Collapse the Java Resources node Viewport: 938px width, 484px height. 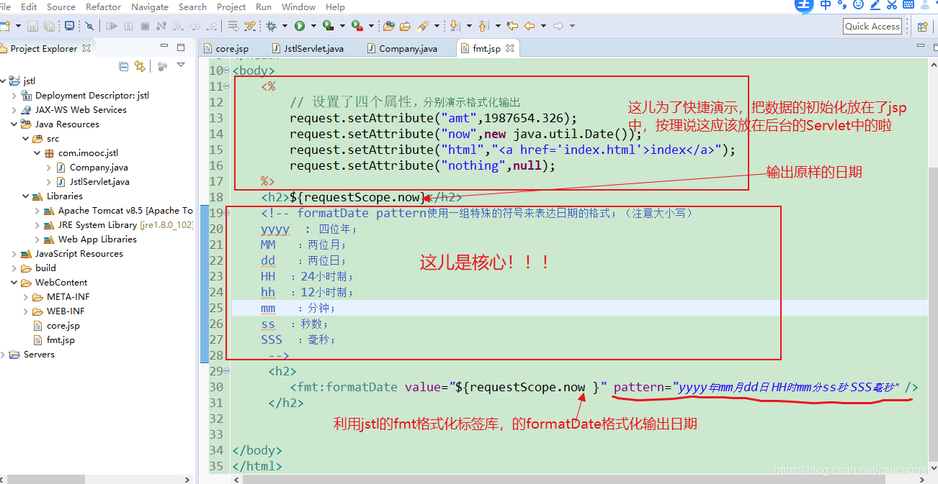tap(14, 124)
